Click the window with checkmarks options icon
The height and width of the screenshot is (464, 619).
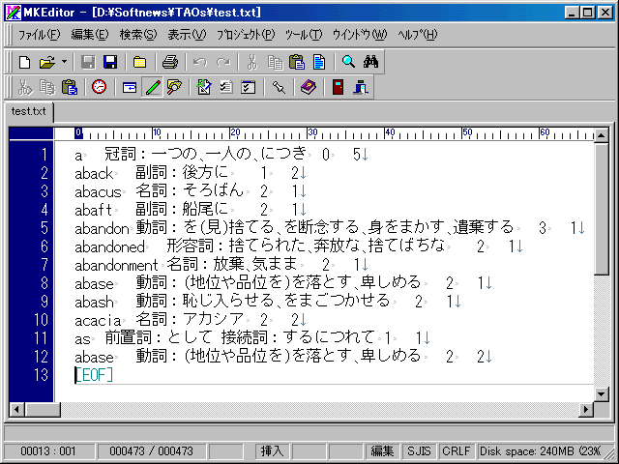[249, 87]
